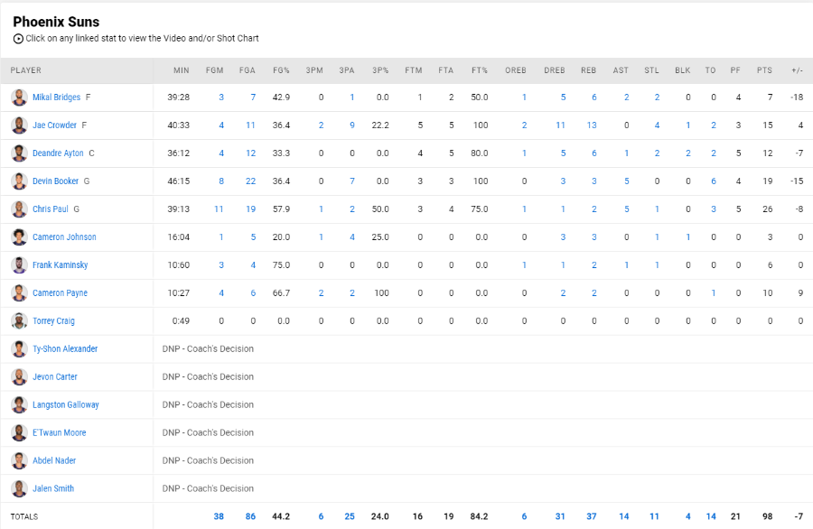Screen dimensions: 813x529
Task: Click Deandre Ayton's headshot avatar
Action: pyautogui.click(x=19, y=153)
